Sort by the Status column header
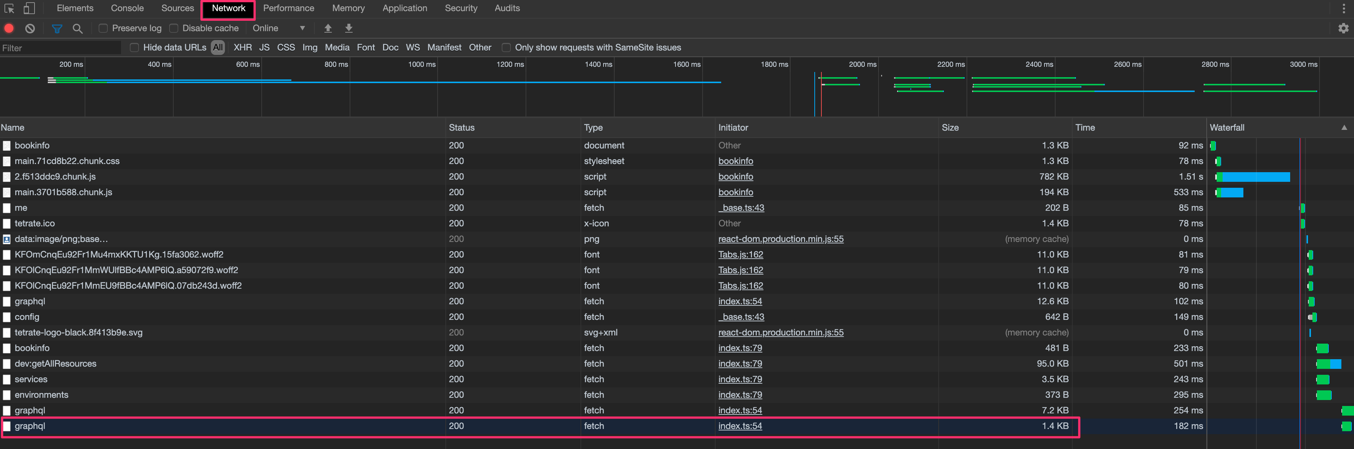 click(514, 128)
